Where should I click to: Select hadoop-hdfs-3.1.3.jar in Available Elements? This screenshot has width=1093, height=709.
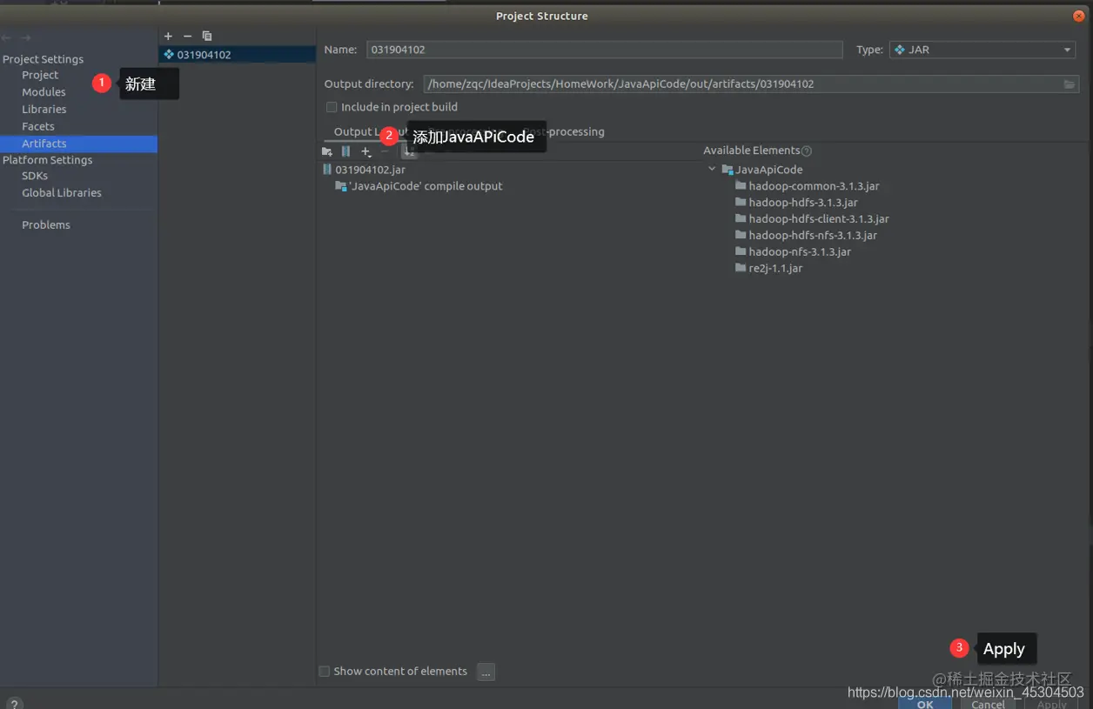click(x=803, y=203)
